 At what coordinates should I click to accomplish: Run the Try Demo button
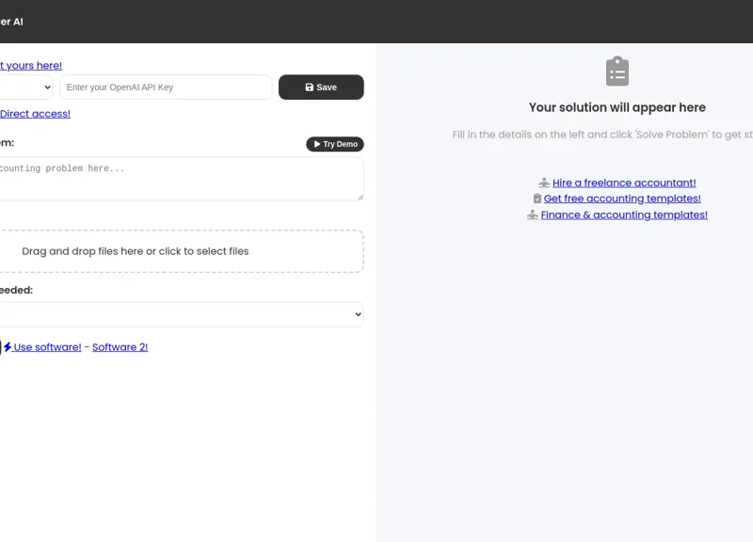tap(334, 144)
